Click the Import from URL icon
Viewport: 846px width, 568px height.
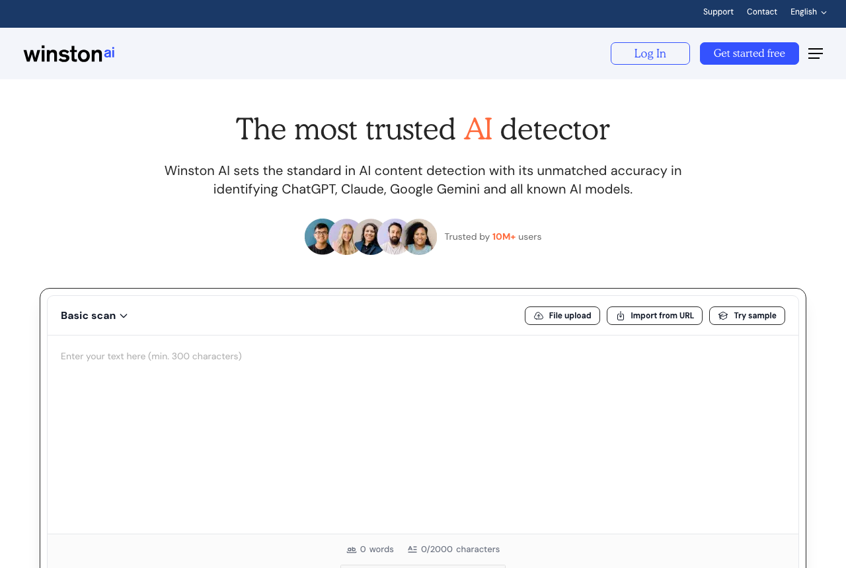(621, 316)
